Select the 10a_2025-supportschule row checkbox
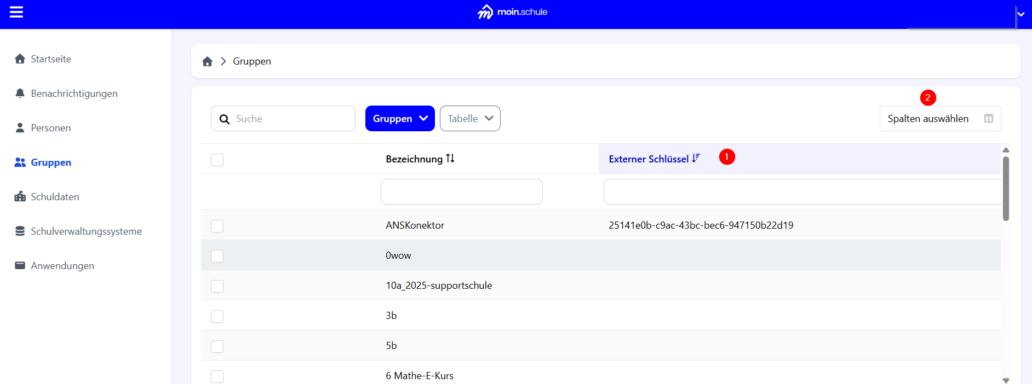This screenshot has height=384, width=1032. [217, 286]
